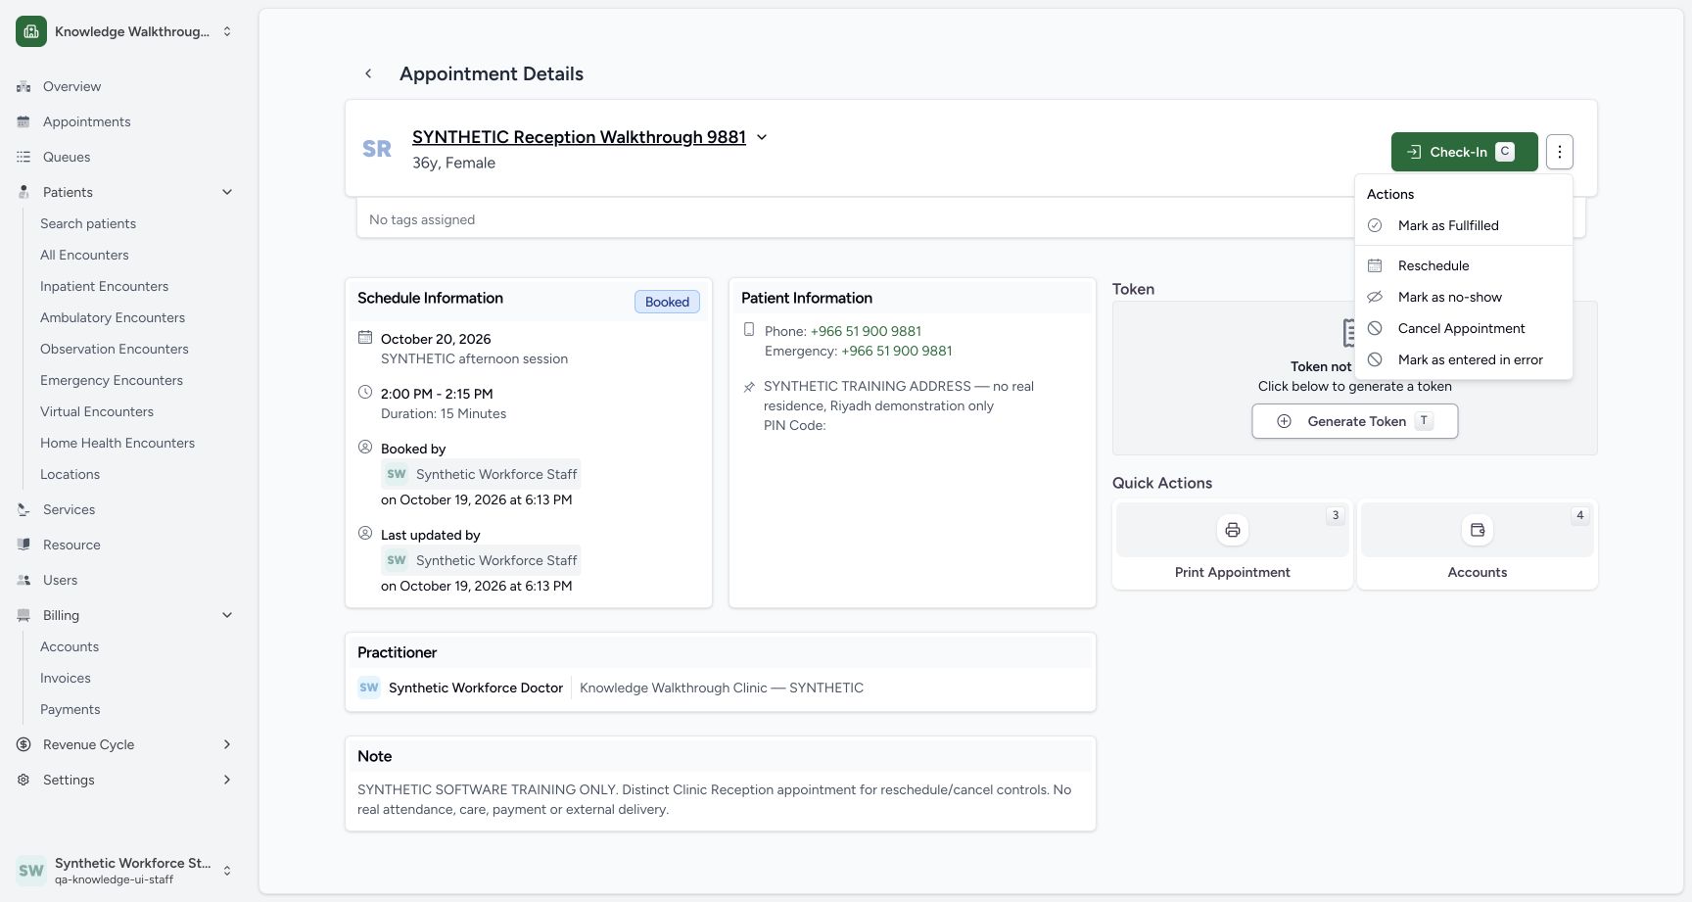Click the Print Appointment printer icon

(1233, 530)
